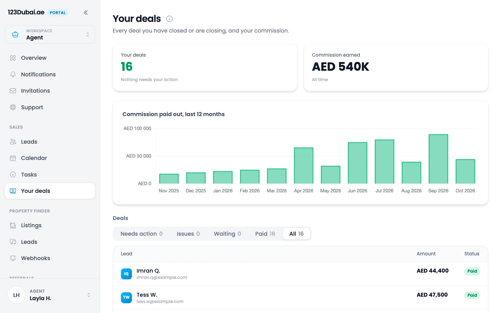Select the Issues deals tab

pos(188,234)
